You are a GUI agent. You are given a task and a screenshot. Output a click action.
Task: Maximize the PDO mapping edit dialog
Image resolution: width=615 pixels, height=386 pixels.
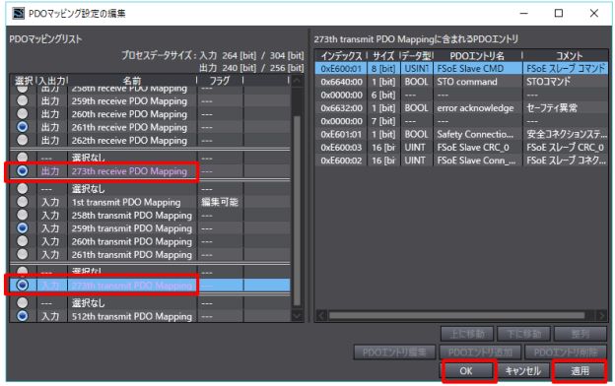(x=559, y=14)
